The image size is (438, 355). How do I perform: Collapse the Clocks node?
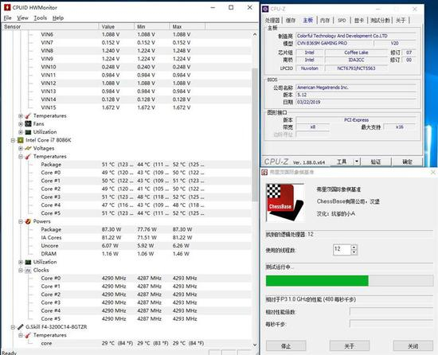pyautogui.click(x=21, y=270)
